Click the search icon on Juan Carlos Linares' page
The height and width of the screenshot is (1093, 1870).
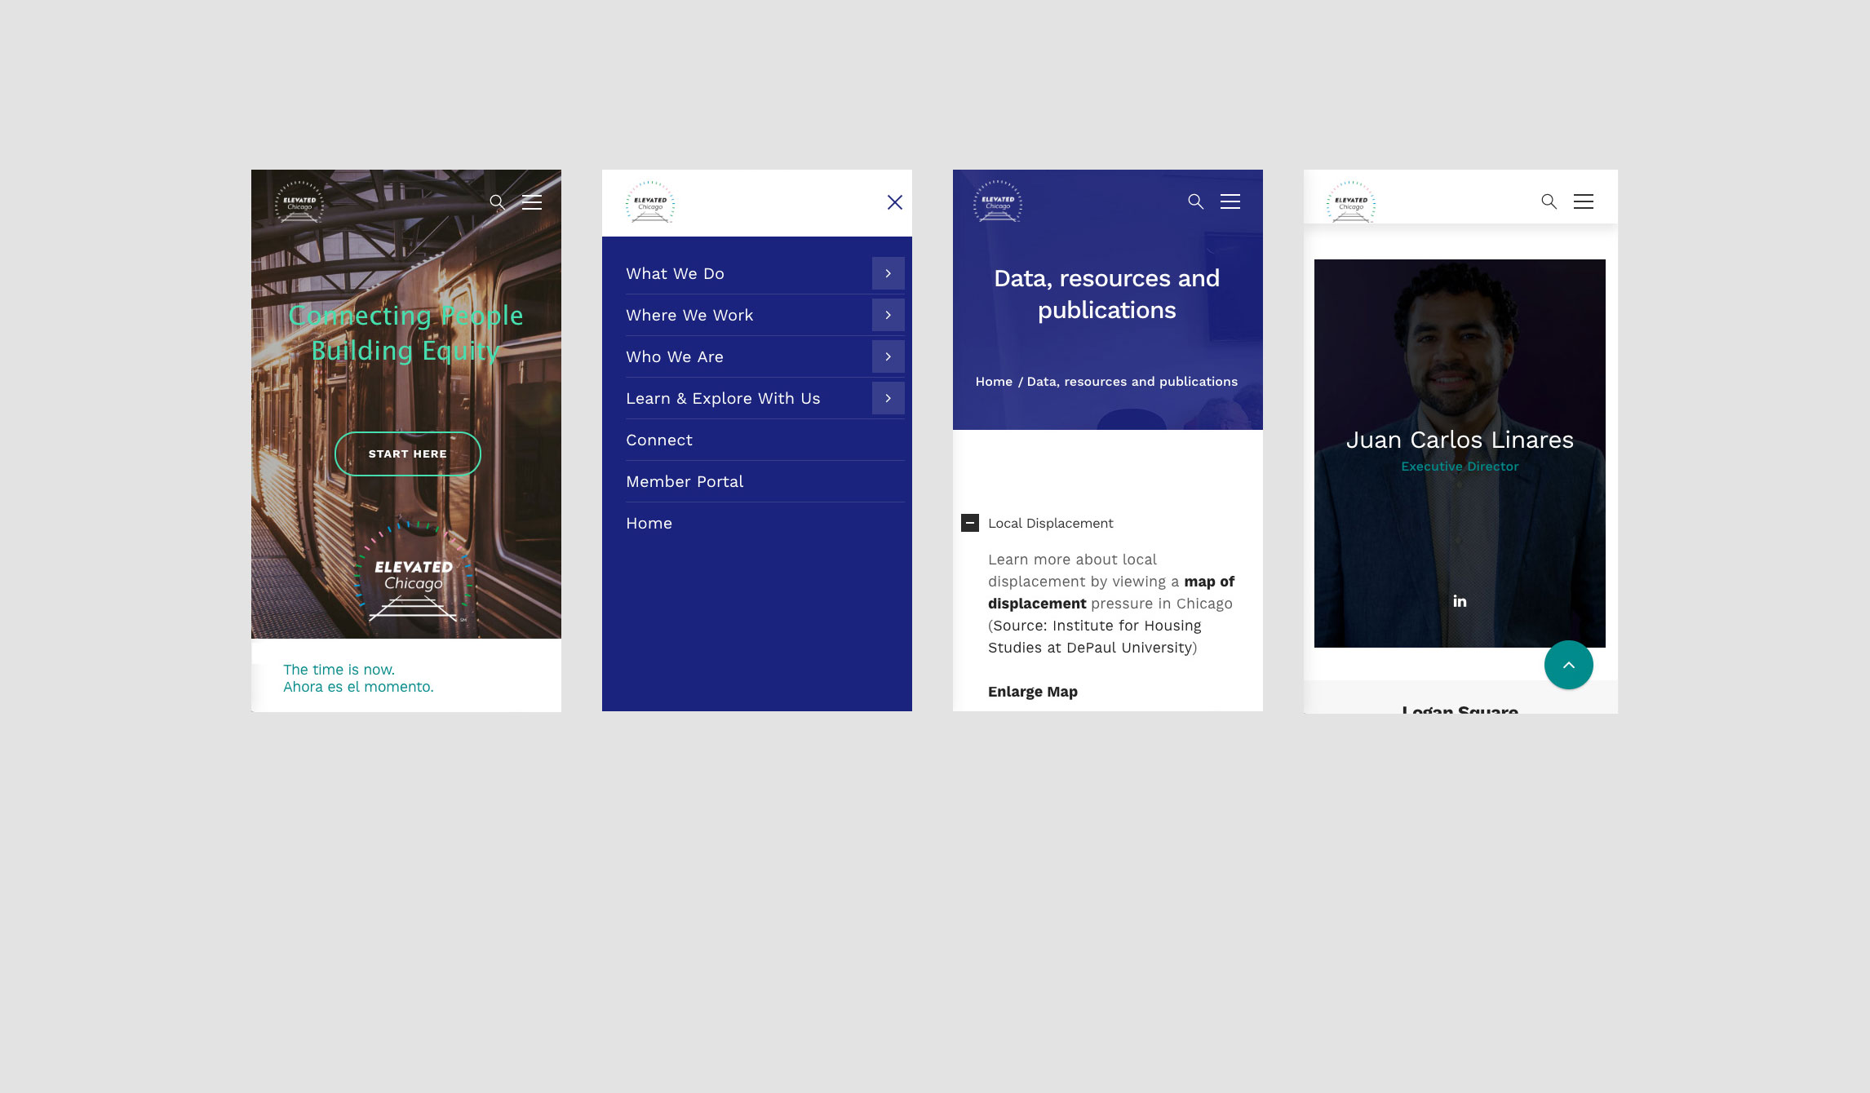1548,201
